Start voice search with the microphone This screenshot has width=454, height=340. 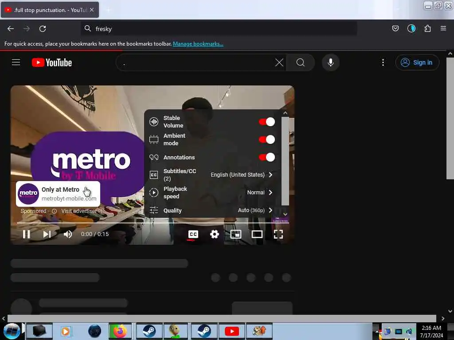tap(331, 62)
